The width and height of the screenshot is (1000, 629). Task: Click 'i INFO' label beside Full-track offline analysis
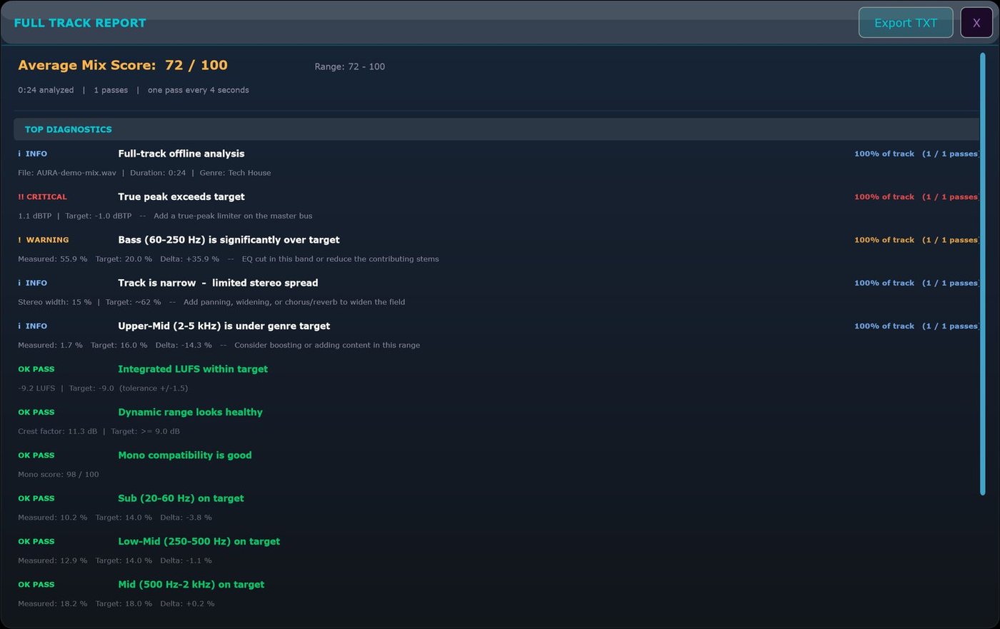[33, 154]
